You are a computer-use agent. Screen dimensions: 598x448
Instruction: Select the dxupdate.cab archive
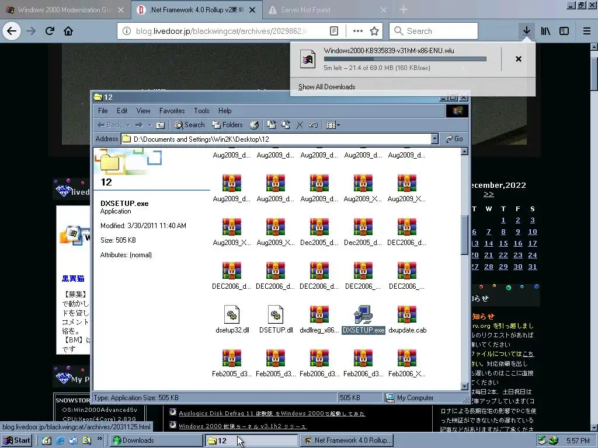(407, 319)
